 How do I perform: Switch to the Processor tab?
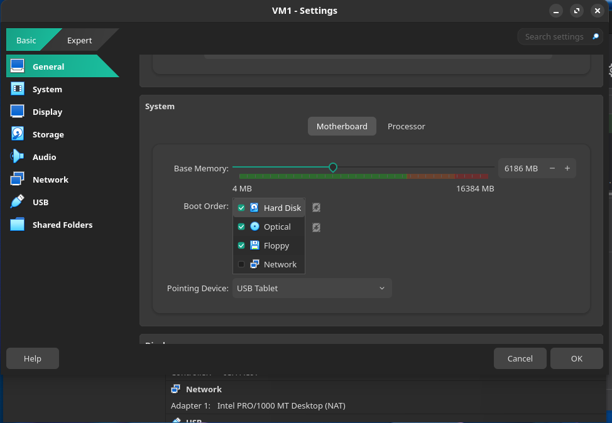[406, 126]
